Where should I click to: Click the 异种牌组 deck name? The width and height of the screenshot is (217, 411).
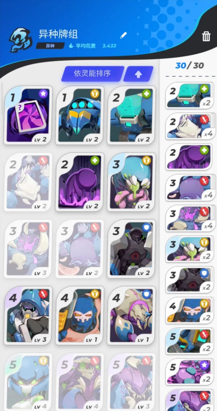click(58, 34)
